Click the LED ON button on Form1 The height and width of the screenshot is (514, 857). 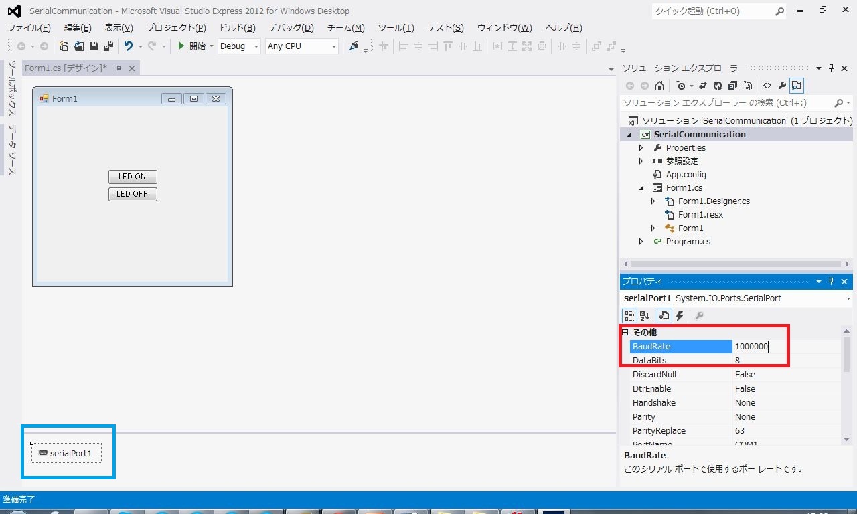point(133,177)
